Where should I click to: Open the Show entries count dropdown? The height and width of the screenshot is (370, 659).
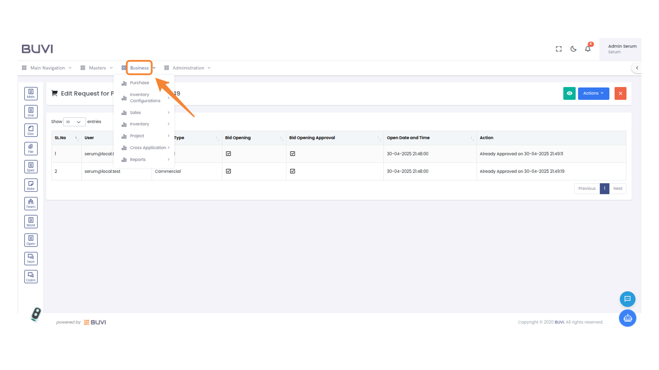(x=74, y=122)
